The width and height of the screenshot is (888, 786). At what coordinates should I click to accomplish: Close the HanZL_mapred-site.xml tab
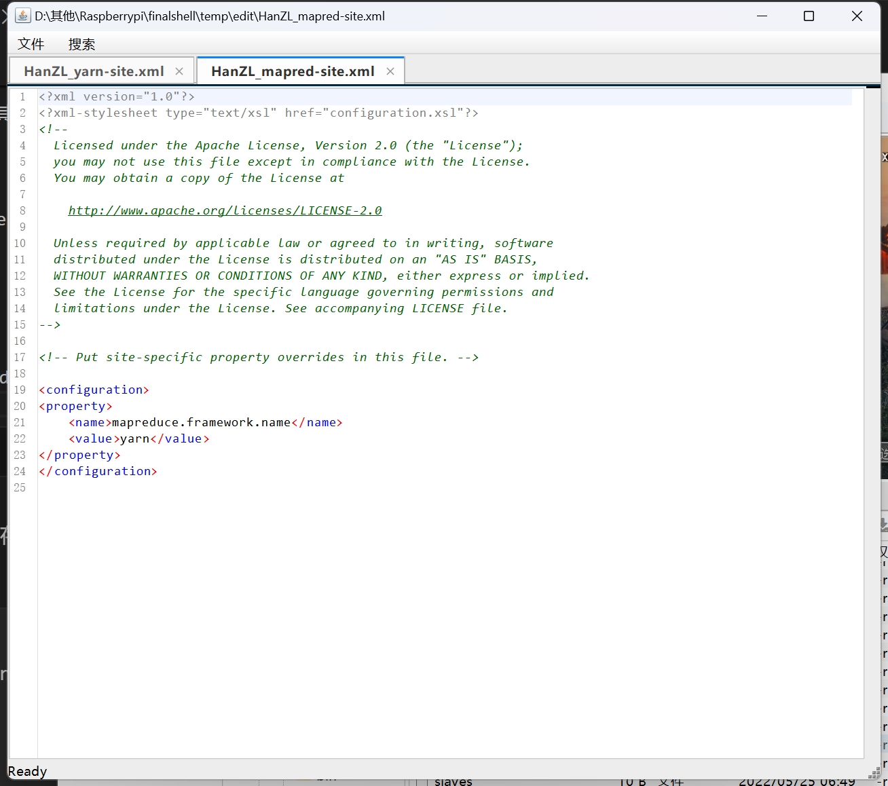pyautogui.click(x=390, y=71)
